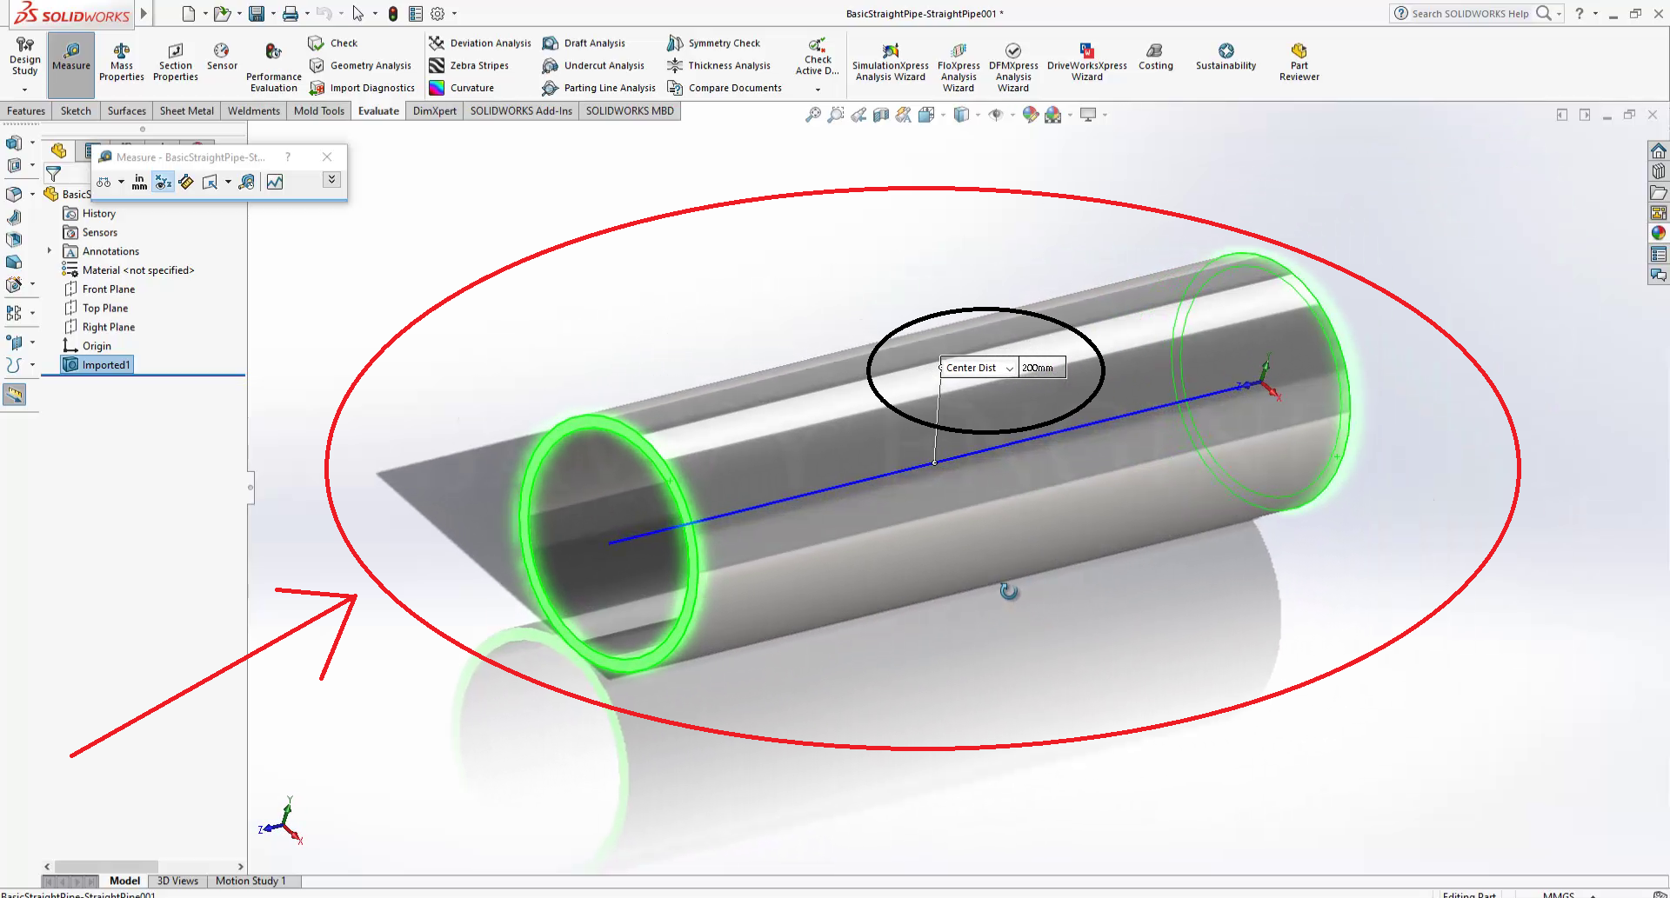
Task: Expand the Annotations tree node
Action: click(50, 251)
